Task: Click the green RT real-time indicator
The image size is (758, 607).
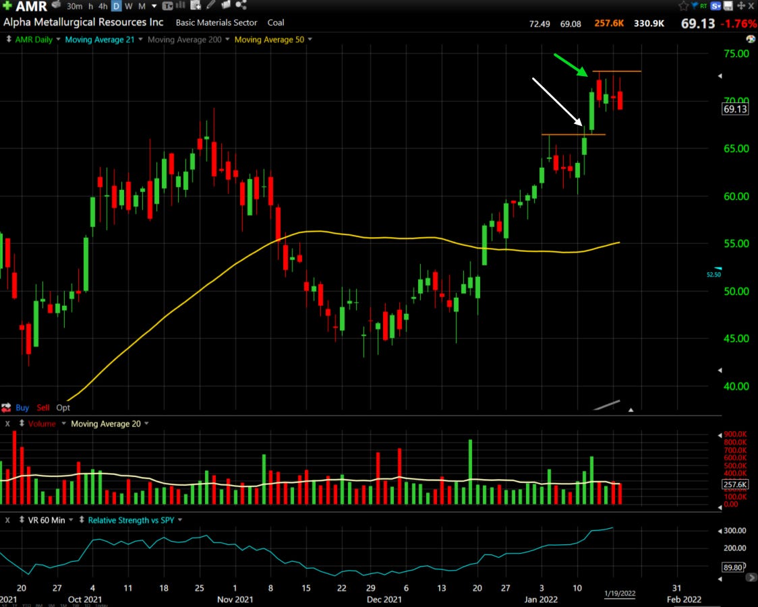Action: click(x=703, y=6)
